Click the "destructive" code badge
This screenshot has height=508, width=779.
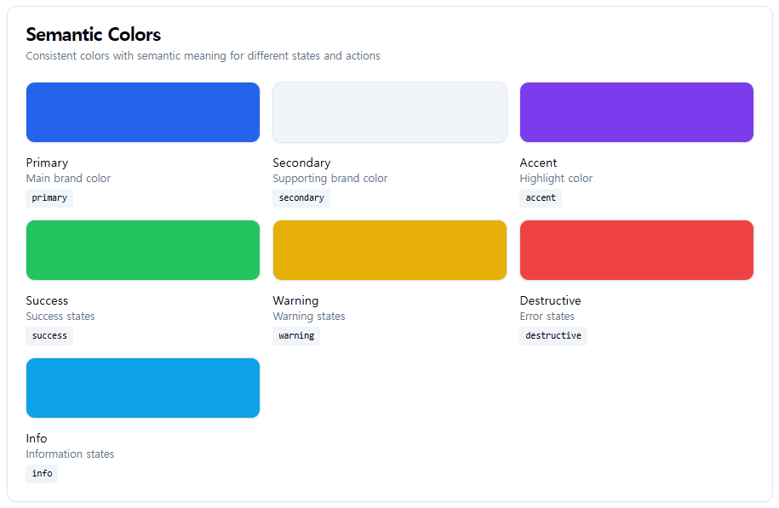coord(553,336)
